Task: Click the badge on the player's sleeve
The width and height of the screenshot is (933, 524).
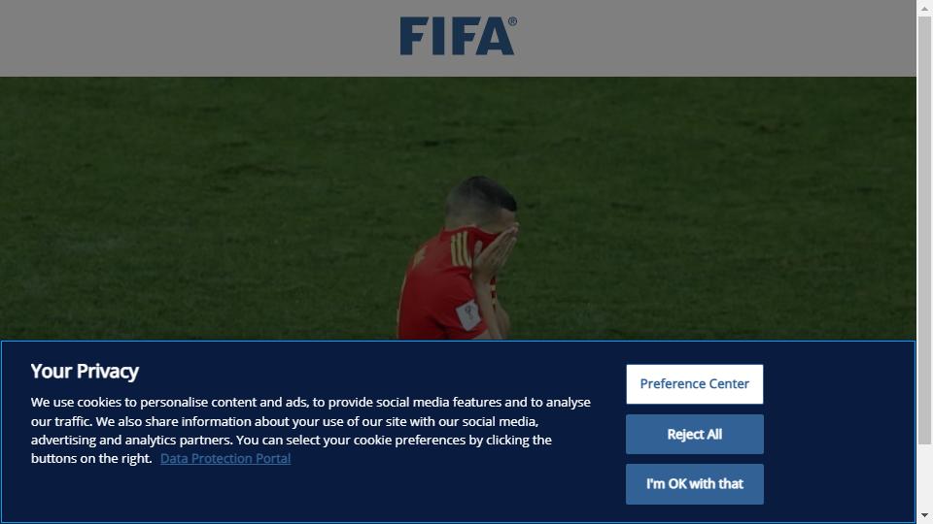Action: pos(468,314)
